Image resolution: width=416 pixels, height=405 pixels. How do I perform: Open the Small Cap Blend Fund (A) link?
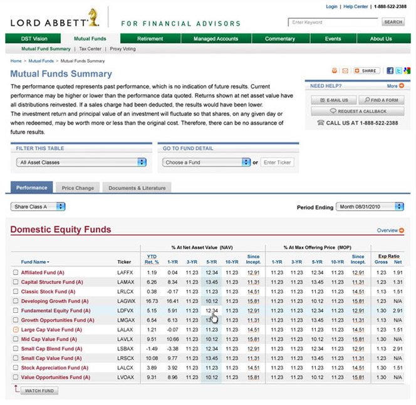pos(52,349)
